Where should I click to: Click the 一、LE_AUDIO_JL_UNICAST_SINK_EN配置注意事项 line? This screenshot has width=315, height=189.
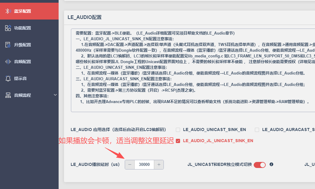pyautogui.click(x=125, y=39)
